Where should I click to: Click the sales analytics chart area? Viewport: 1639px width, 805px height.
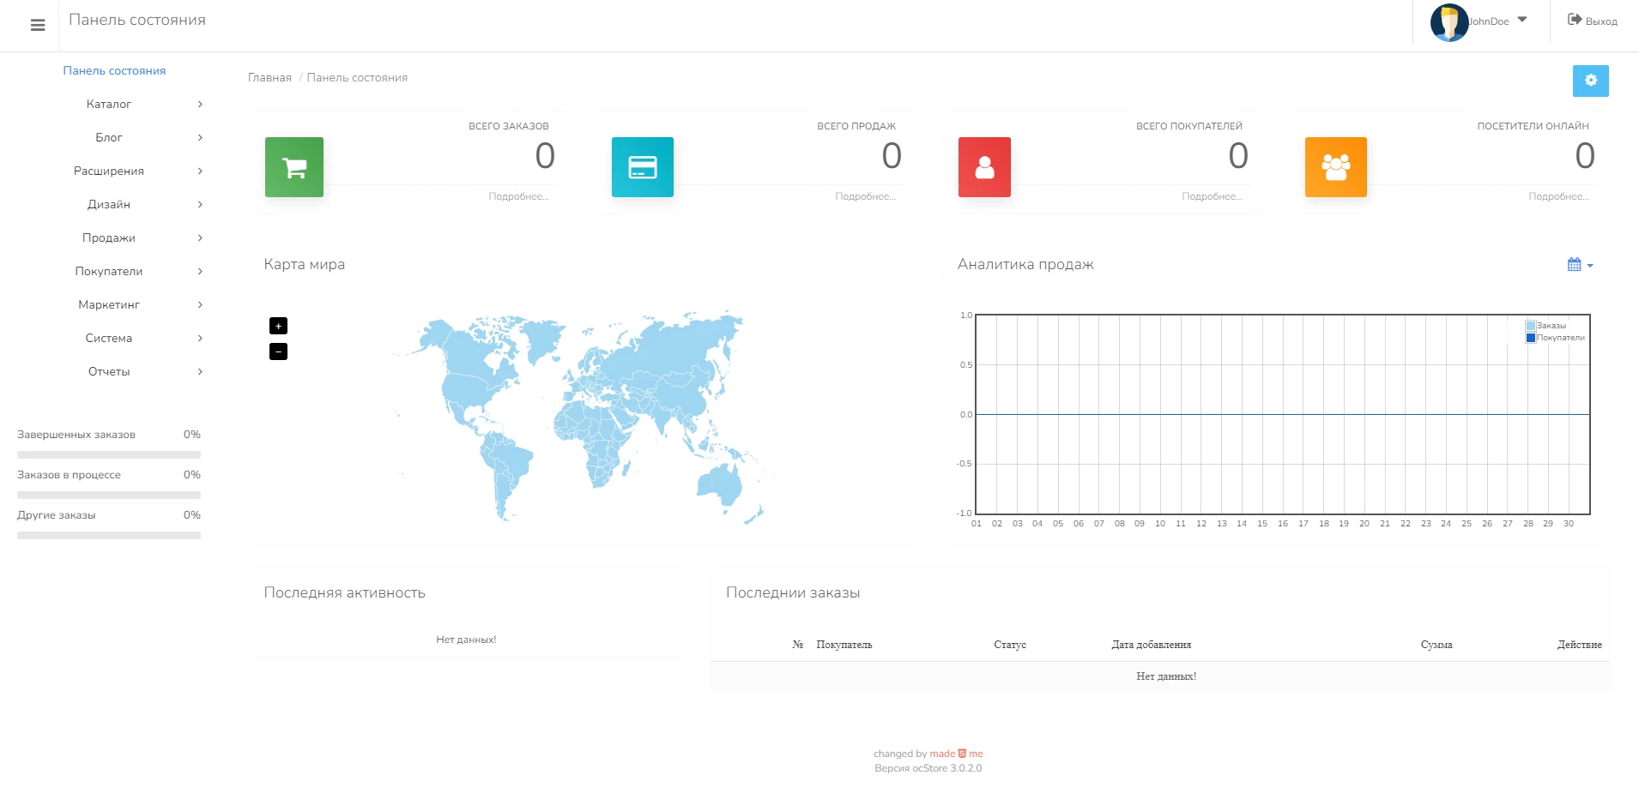1283,414
